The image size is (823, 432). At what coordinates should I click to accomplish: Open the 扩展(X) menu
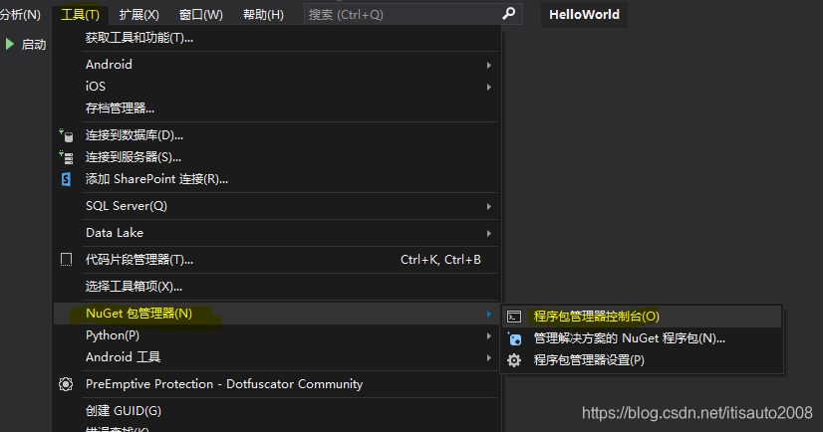139,14
